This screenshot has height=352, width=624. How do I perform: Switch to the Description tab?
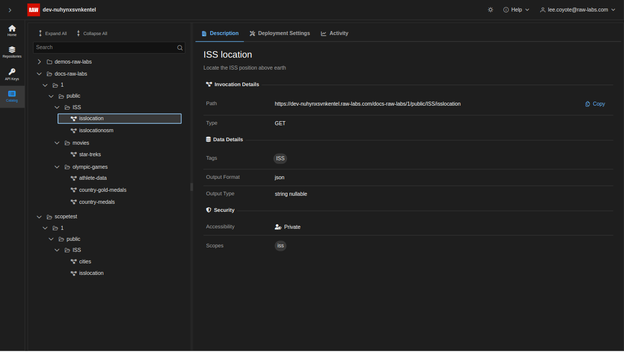tap(220, 34)
